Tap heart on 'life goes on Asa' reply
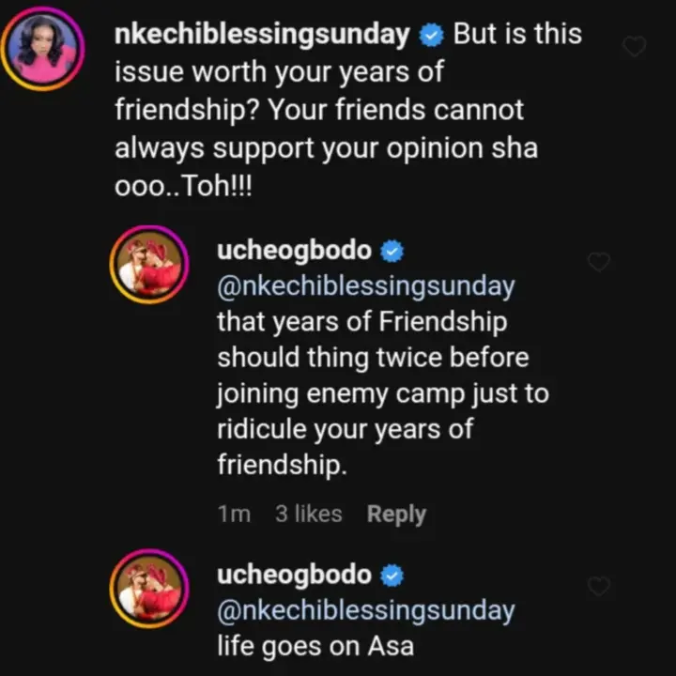Screen dimensions: 676x676 click(x=598, y=586)
